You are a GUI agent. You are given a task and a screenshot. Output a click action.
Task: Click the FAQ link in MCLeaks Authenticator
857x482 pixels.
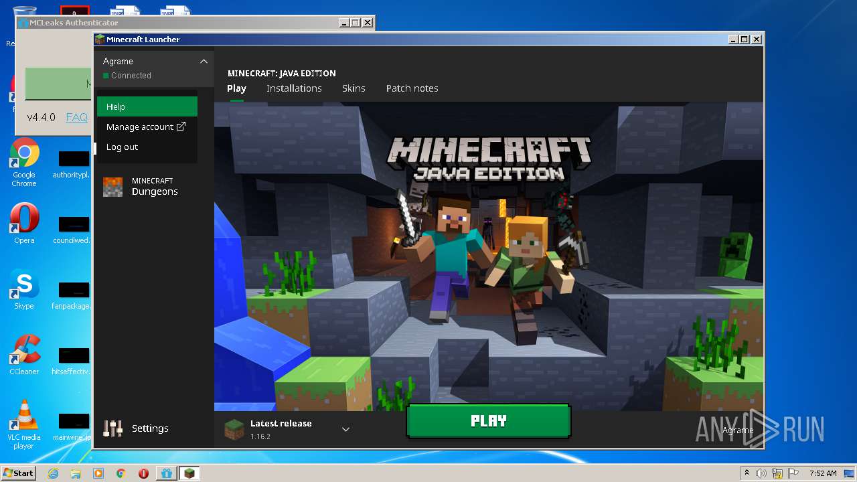point(76,117)
